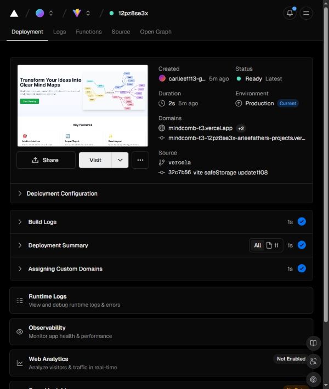Open the team avatar circle in breadcrumb

pos(39,13)
